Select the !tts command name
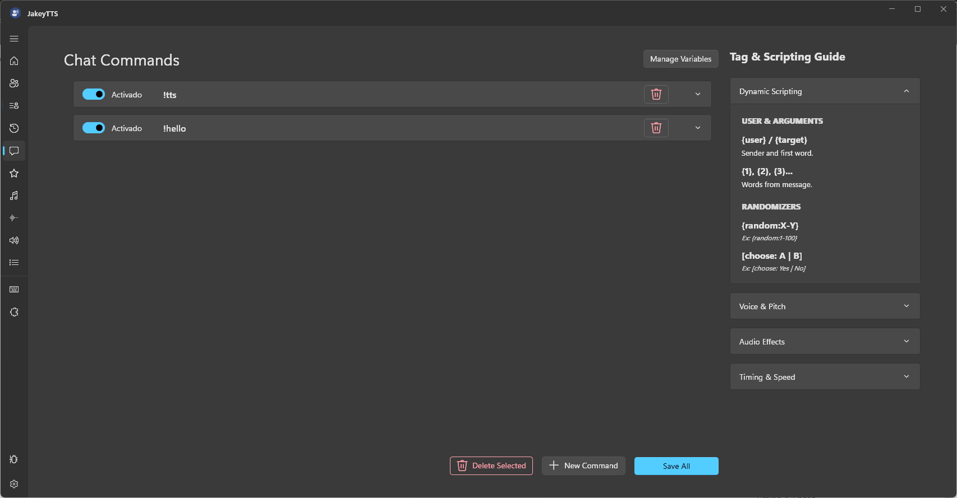This screenshot has width=957, height=498. point(170,95)
